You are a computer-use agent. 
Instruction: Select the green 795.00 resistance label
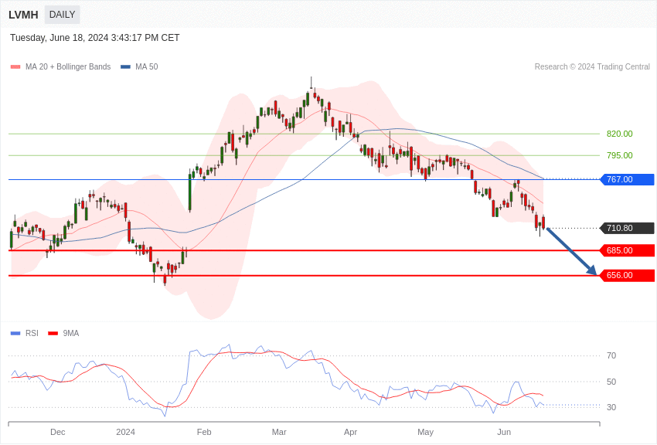619,155
